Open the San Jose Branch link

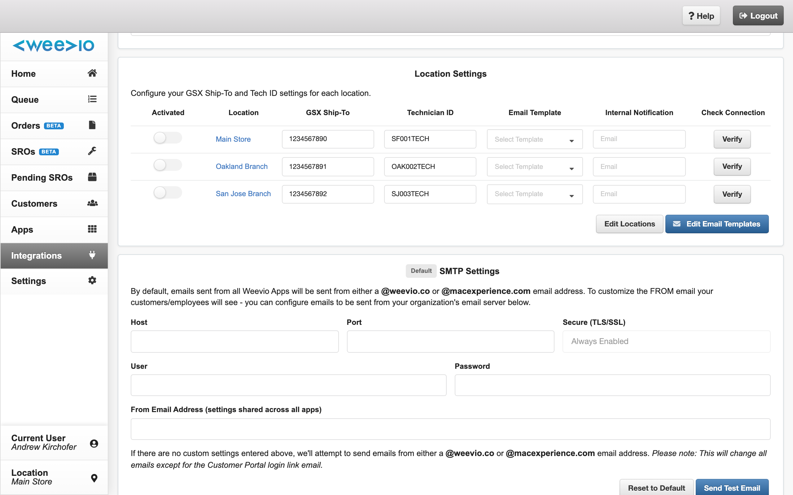243,193
